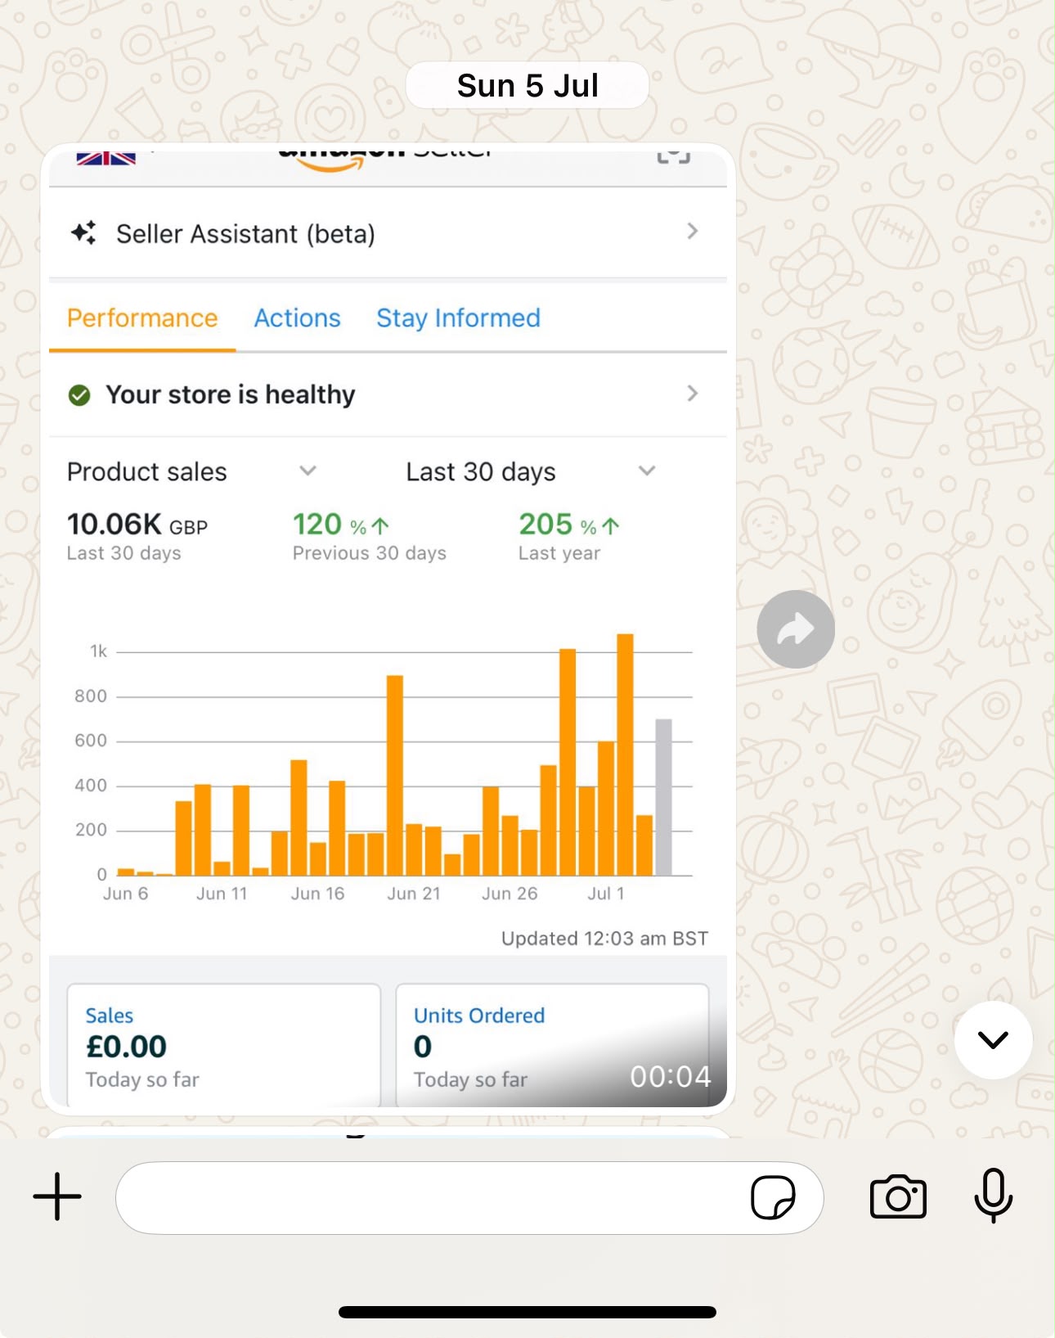Open store health details chevron
The image size is (1055, 1338).
[x=693, y=394]
